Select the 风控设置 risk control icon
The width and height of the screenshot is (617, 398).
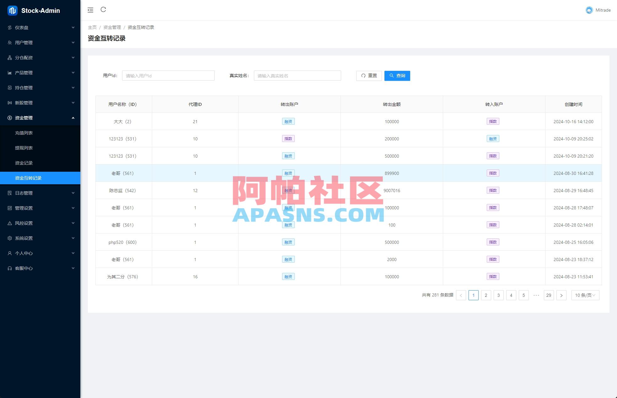[x=9, y=223]
